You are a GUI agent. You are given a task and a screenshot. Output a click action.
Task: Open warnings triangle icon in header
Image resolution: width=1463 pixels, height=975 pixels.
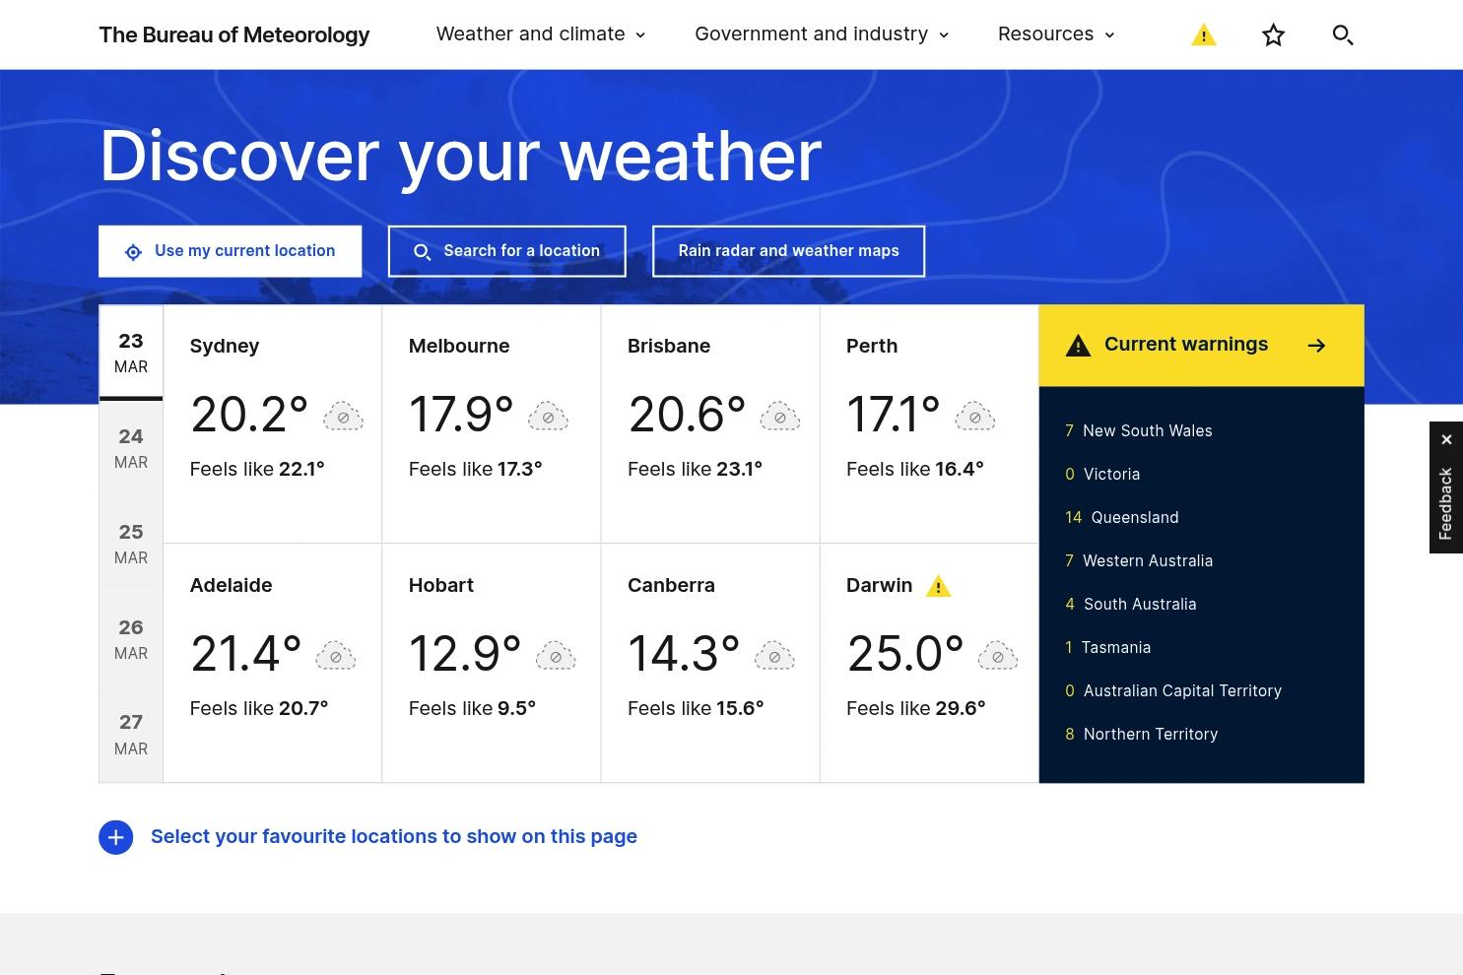pyautogui.click(x=1204, y=35)
